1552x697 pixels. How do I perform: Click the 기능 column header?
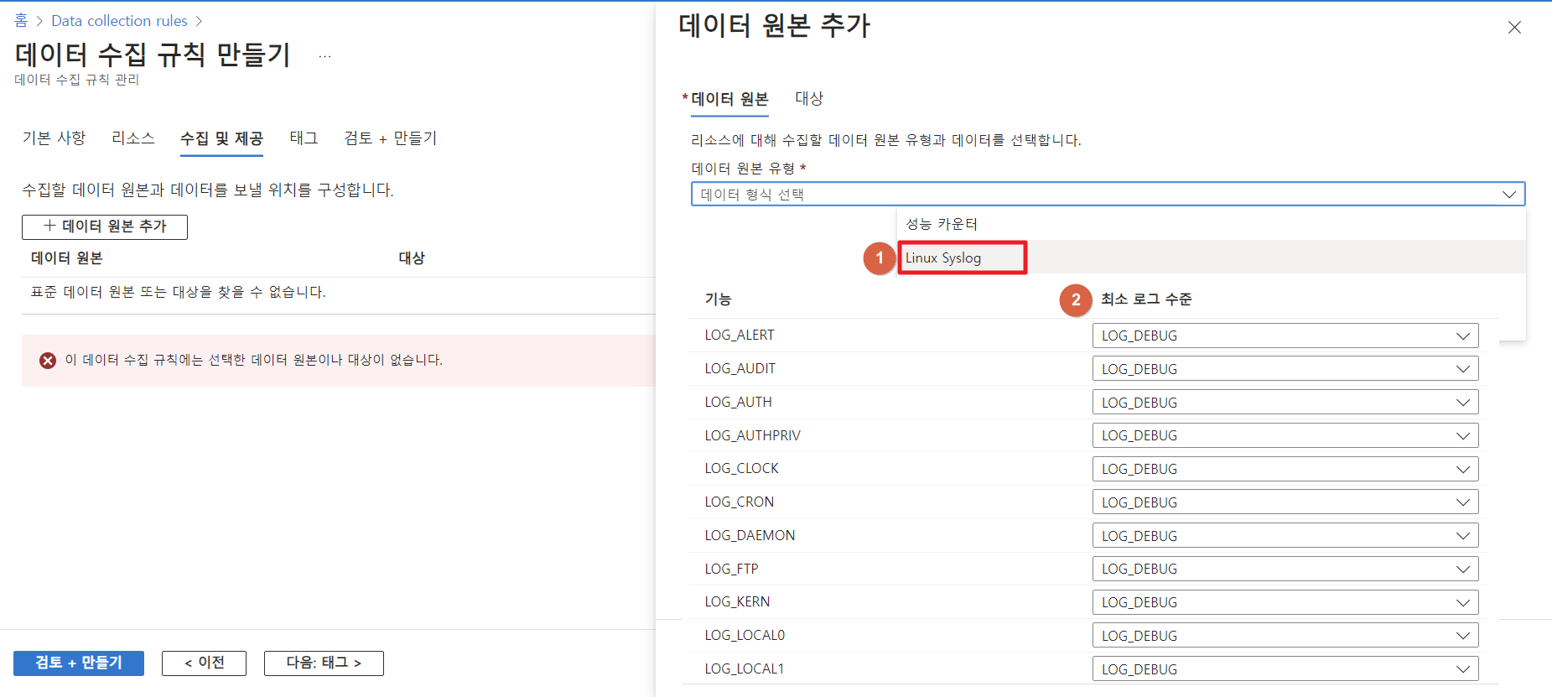718,299
